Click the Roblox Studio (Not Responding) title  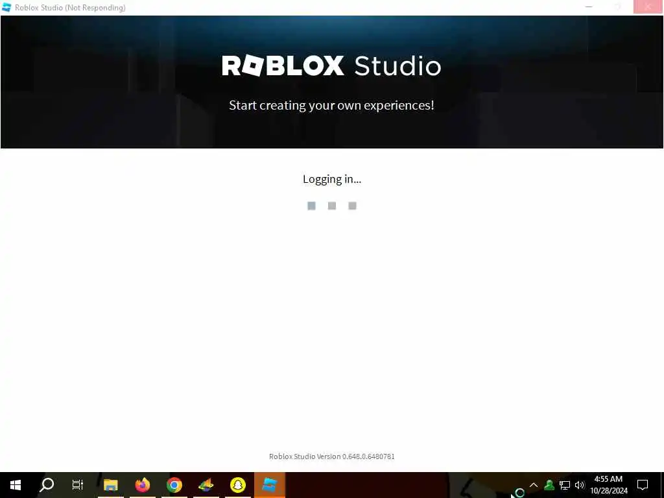pyautogui.click(x=70, y=8)
